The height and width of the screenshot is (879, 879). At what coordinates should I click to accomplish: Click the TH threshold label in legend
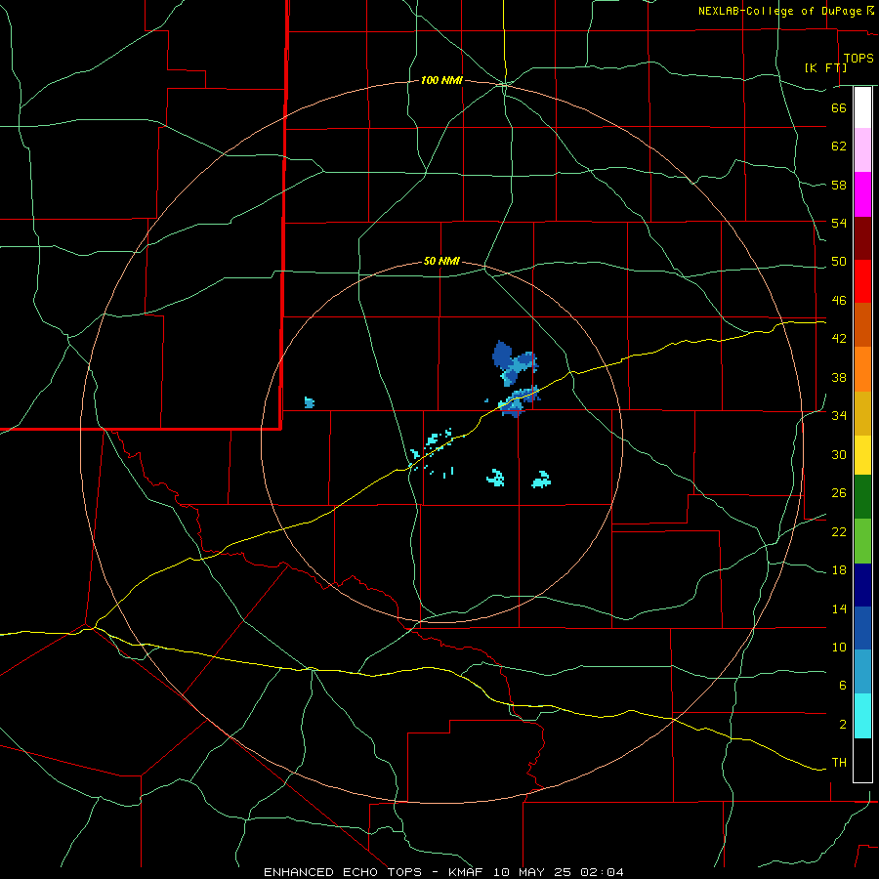(839, 763)
